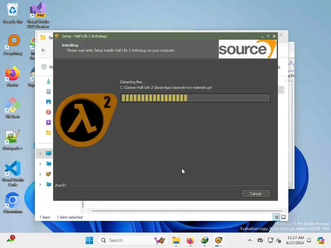331x248 pixels.
Task: Click the Source engine logo
Action: (248, 49)
